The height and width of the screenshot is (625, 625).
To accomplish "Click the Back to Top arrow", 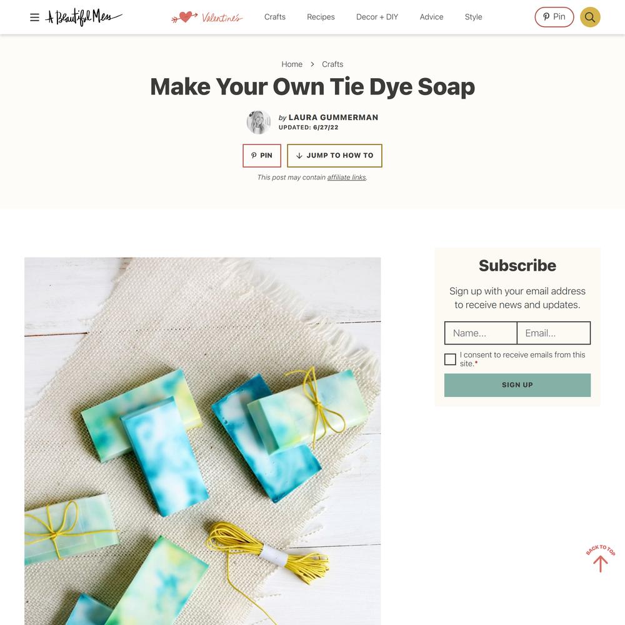I will 600,559.
